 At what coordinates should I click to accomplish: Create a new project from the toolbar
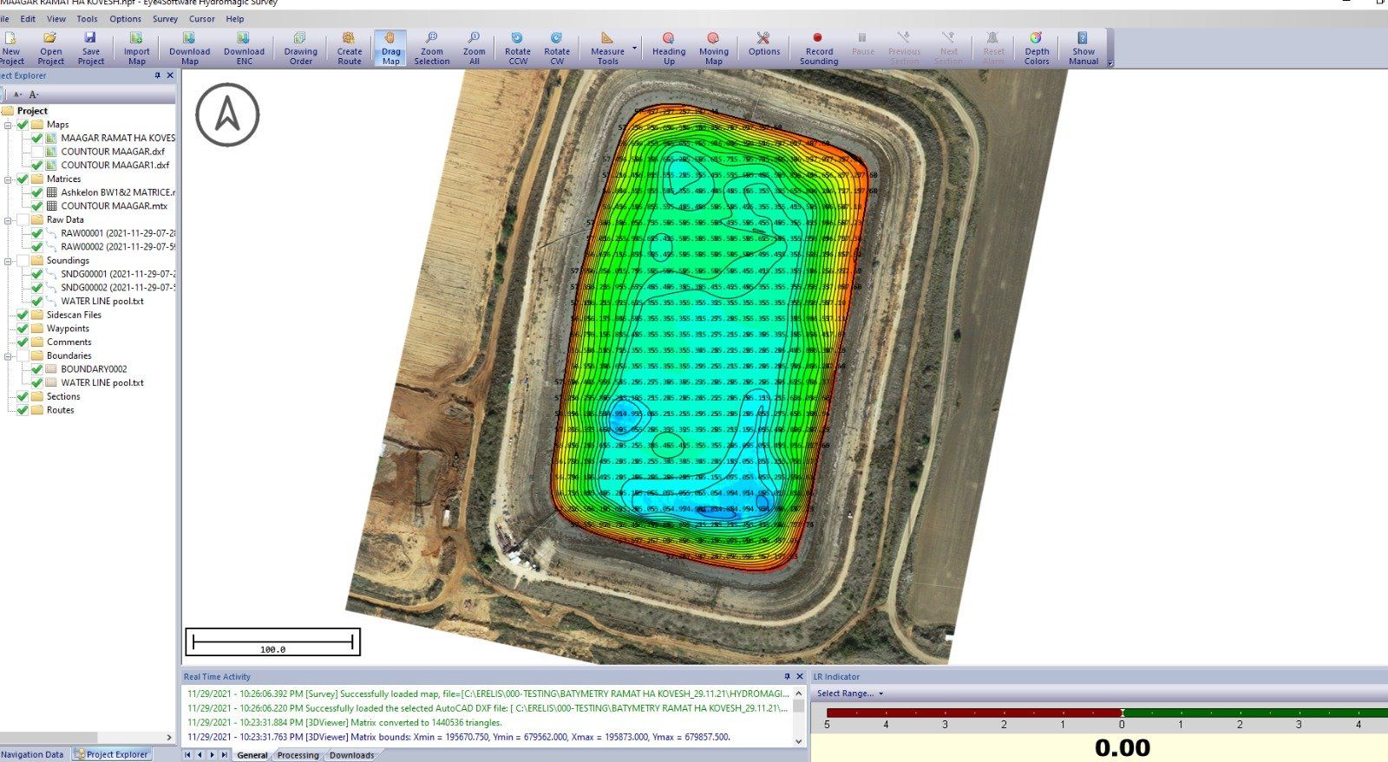11,49
